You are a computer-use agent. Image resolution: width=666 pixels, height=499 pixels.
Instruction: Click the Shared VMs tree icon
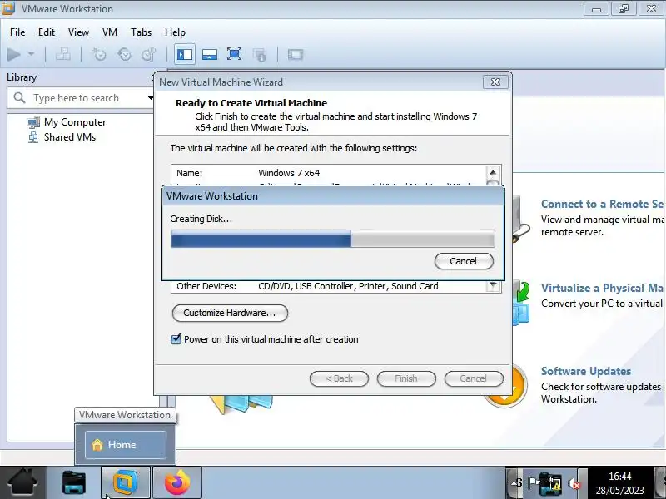pos(33,137)
